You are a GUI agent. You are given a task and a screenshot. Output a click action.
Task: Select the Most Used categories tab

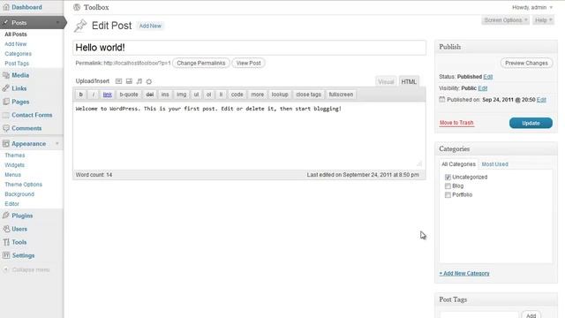click(494, 164)
